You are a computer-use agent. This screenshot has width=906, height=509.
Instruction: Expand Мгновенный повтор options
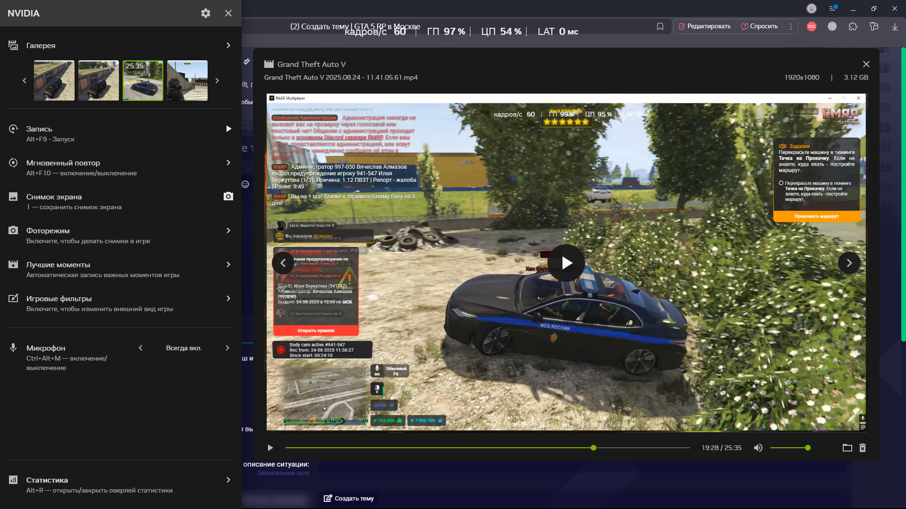point(228,163)
